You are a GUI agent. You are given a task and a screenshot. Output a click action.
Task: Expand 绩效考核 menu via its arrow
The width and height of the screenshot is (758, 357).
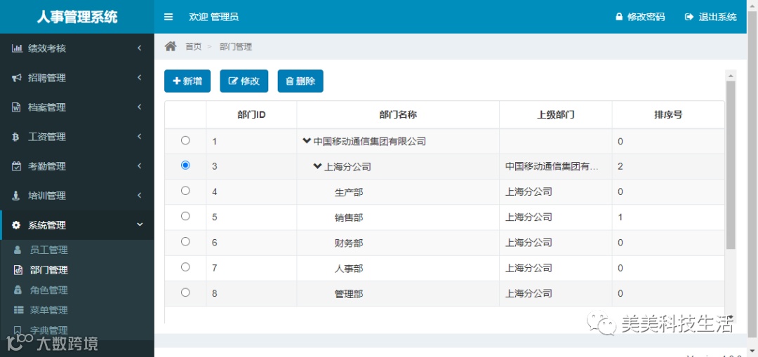click(x=139, y=48)
